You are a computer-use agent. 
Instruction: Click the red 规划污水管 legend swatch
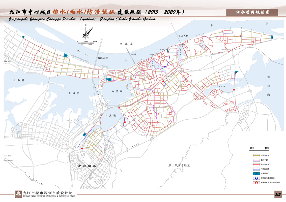click(x=256, y=164)
